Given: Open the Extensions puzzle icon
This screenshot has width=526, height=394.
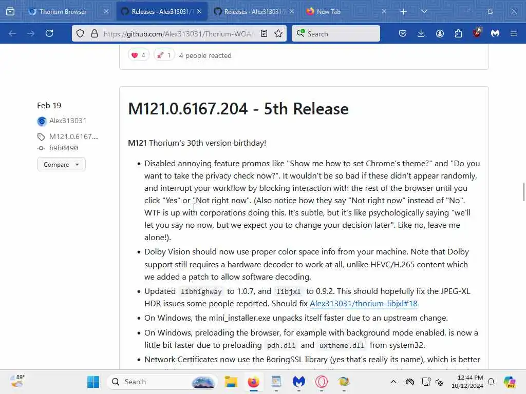Looking at the screenshot, I should [x=458, y=33].
